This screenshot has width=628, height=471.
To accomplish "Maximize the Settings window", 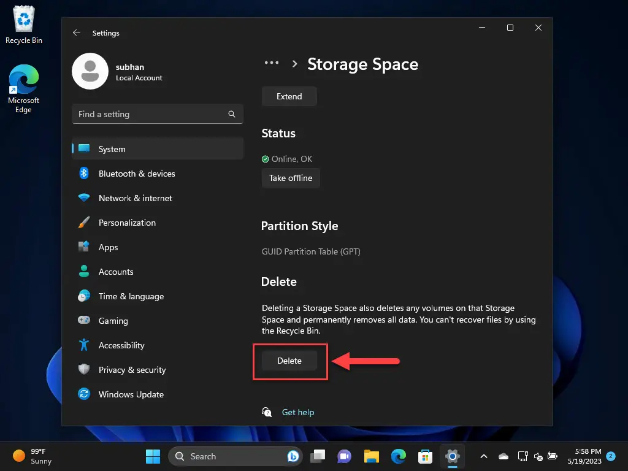I will coord(510,28).
